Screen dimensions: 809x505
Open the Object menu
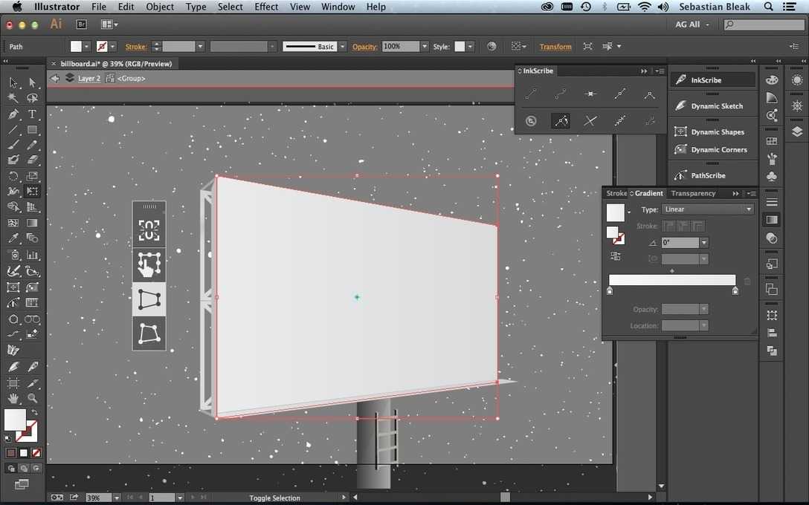(x=160, y=7)
